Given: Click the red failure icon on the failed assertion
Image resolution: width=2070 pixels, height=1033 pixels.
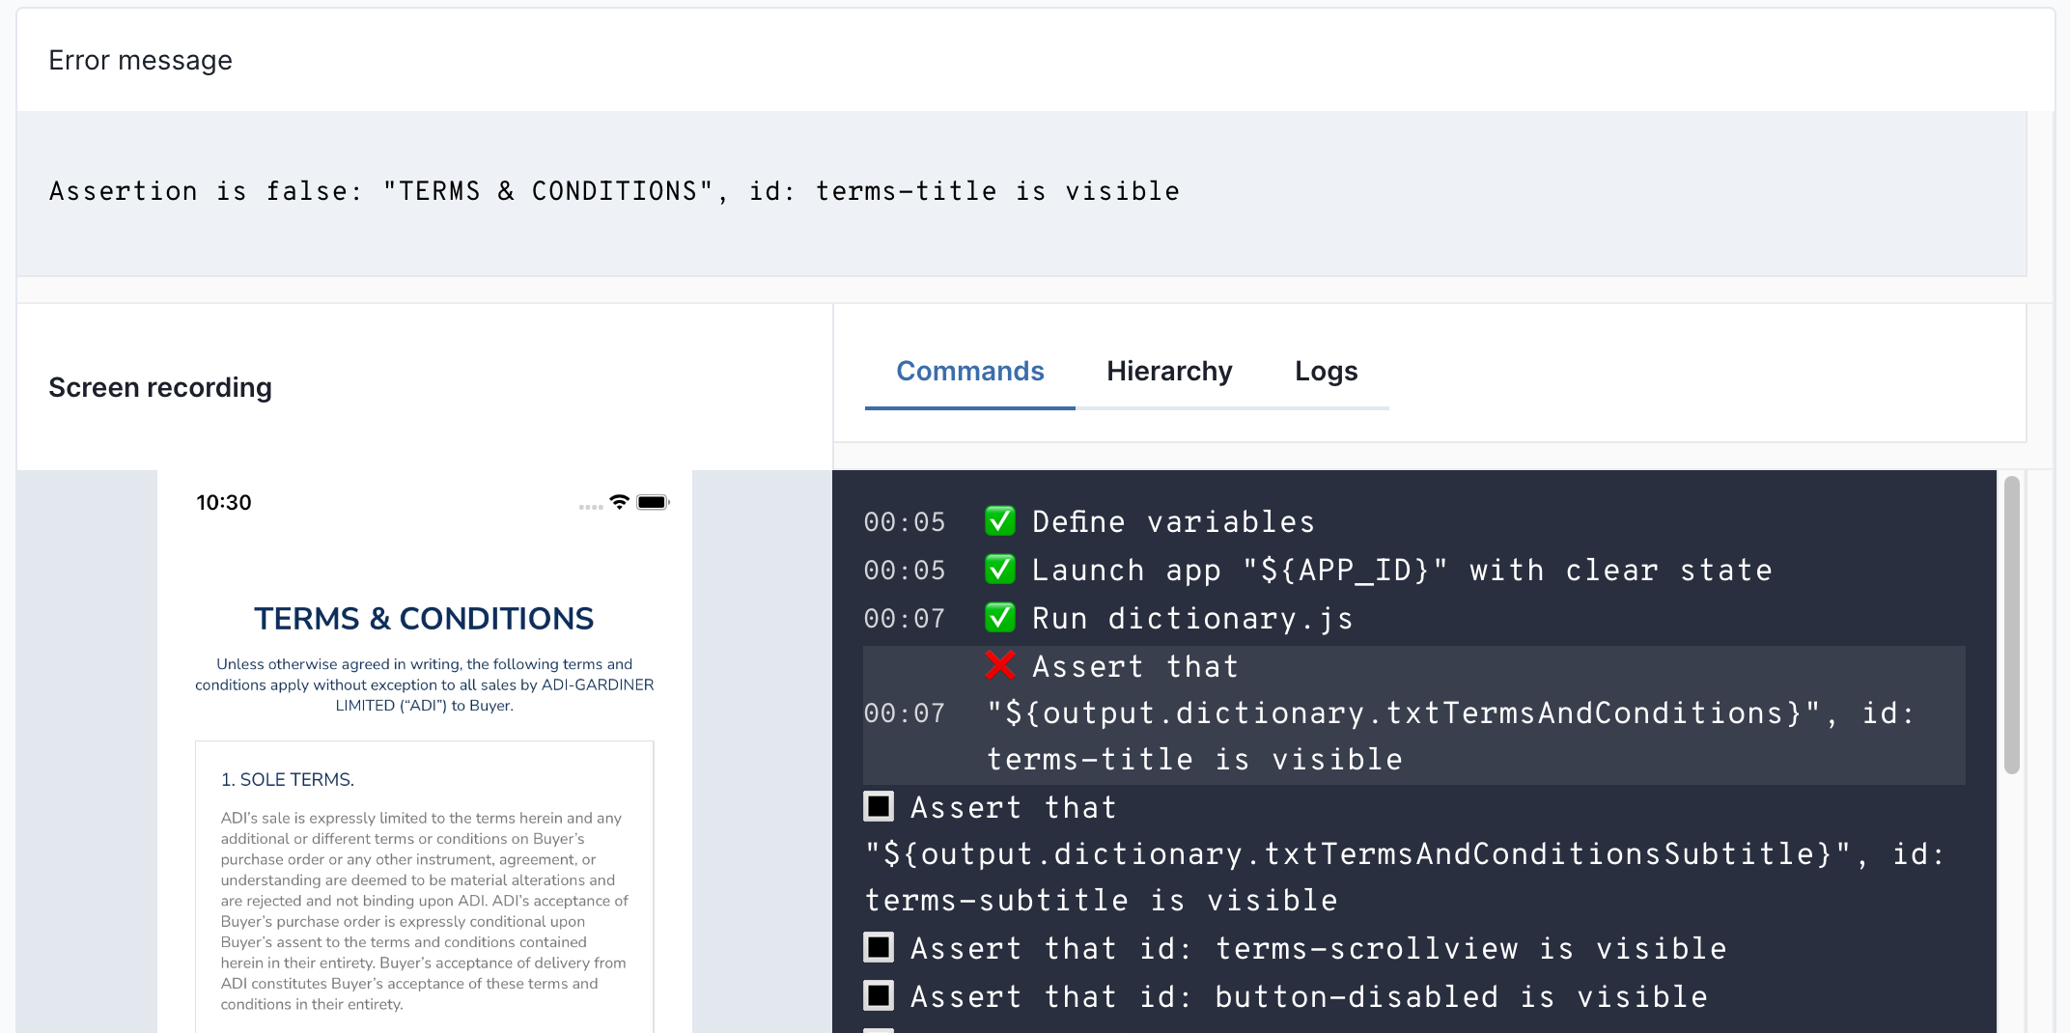Looking at the screenshot, I should coord(999,665).
